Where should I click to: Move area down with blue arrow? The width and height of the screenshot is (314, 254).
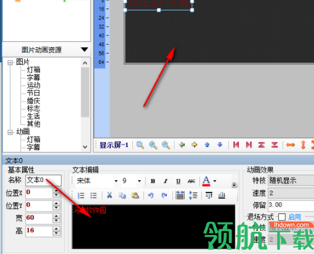click(220, 145)
